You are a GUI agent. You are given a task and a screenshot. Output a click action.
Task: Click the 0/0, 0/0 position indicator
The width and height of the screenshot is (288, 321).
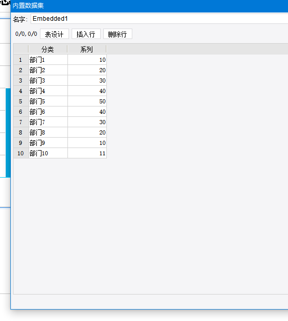pos(26,34)
